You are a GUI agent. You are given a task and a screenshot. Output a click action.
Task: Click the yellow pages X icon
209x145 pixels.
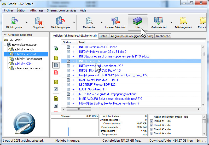(56, 98)
